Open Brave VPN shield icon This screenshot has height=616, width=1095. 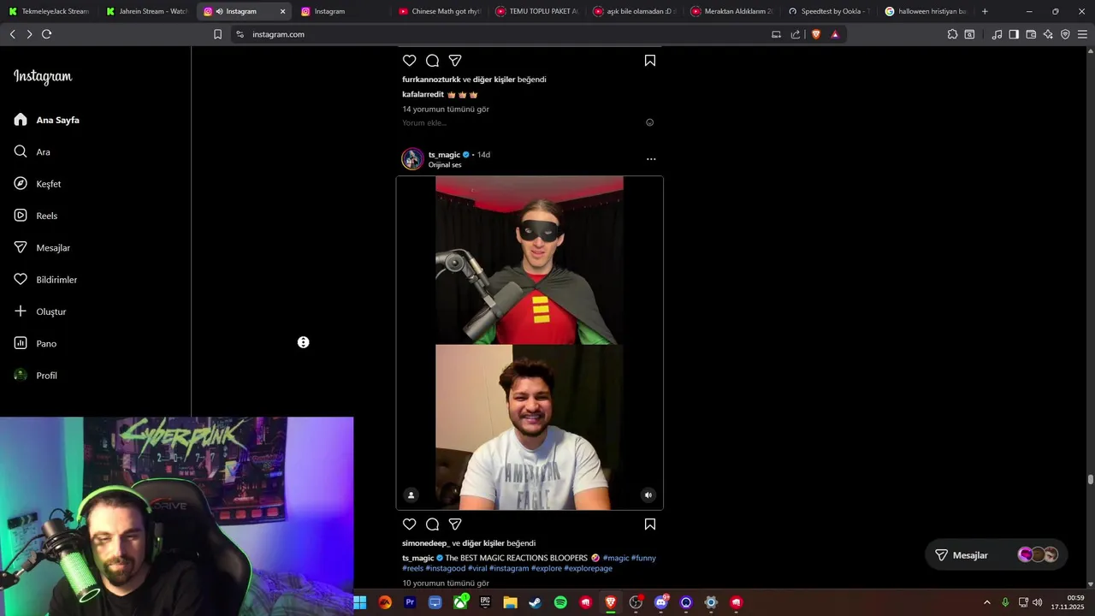point(1065,34)
